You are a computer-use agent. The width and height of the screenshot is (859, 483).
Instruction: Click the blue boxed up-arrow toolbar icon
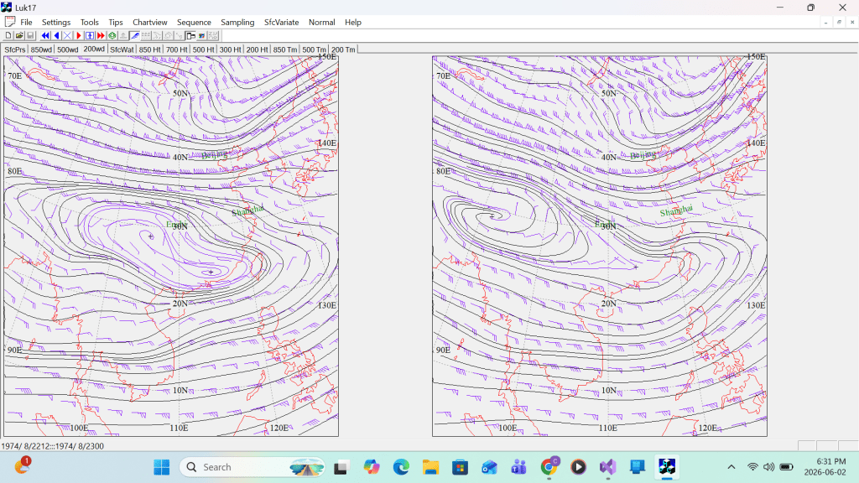point(90,35)
